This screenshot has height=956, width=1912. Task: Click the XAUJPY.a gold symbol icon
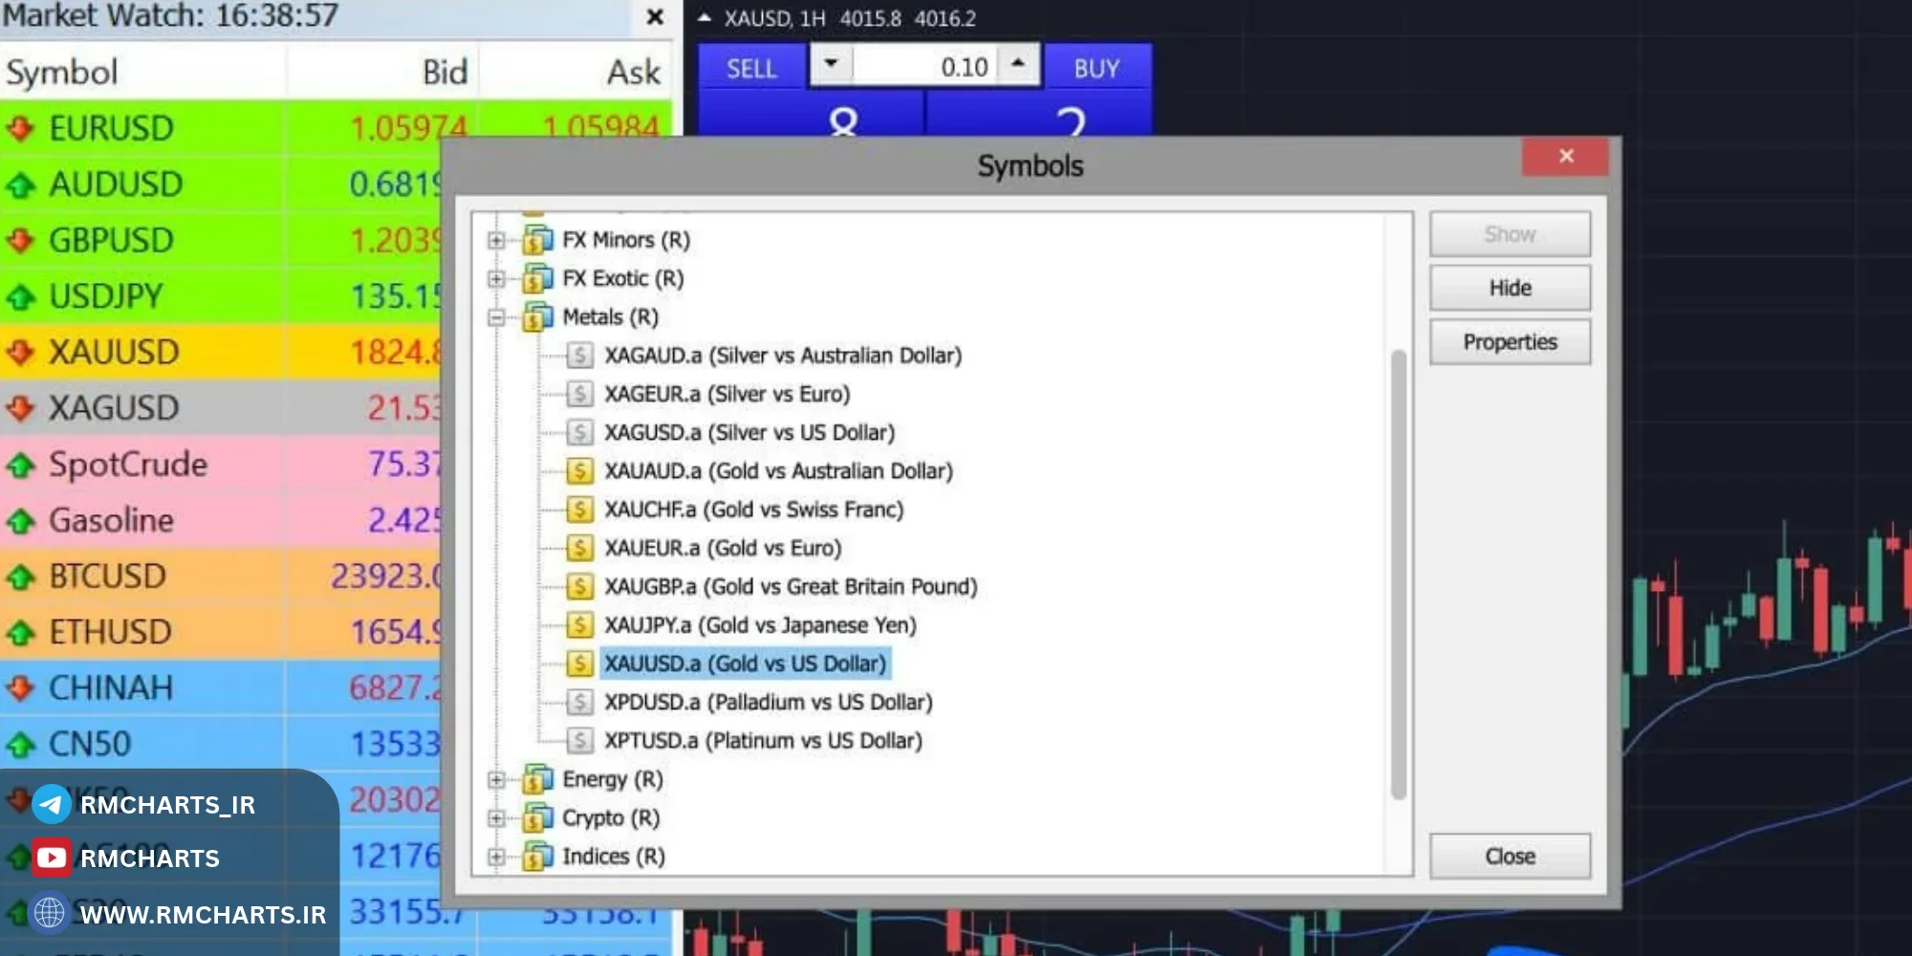[579, 625]
